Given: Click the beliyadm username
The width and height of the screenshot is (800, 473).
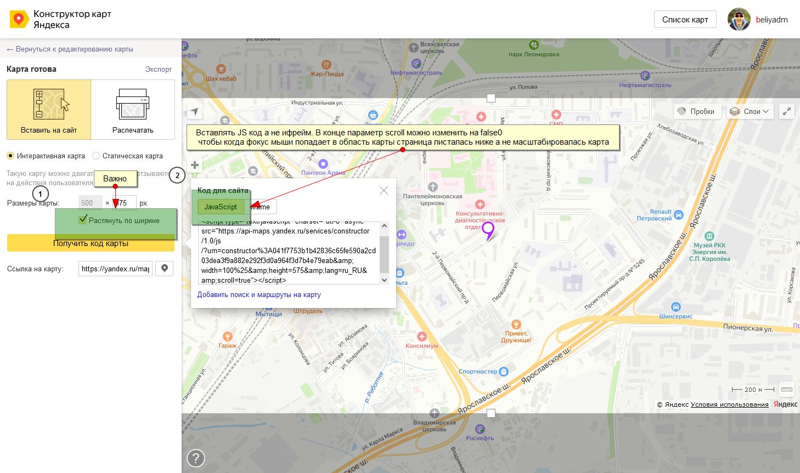Looking at the screenshot, I should (771, 20).
